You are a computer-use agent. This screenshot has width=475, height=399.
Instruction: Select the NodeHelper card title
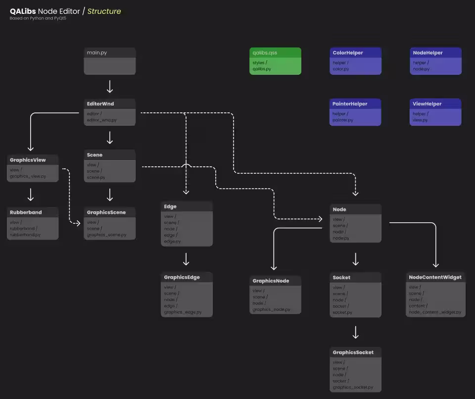tap(427, 53)
